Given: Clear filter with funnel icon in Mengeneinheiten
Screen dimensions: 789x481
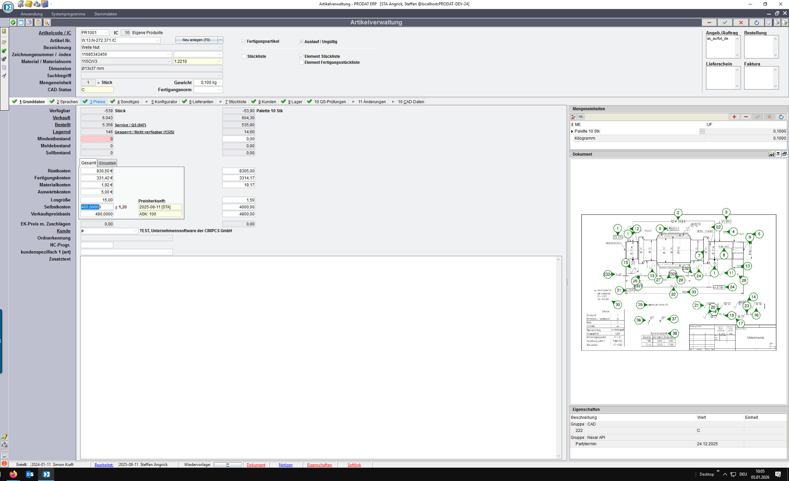Looking at the screenshot, I should (574, 117).
